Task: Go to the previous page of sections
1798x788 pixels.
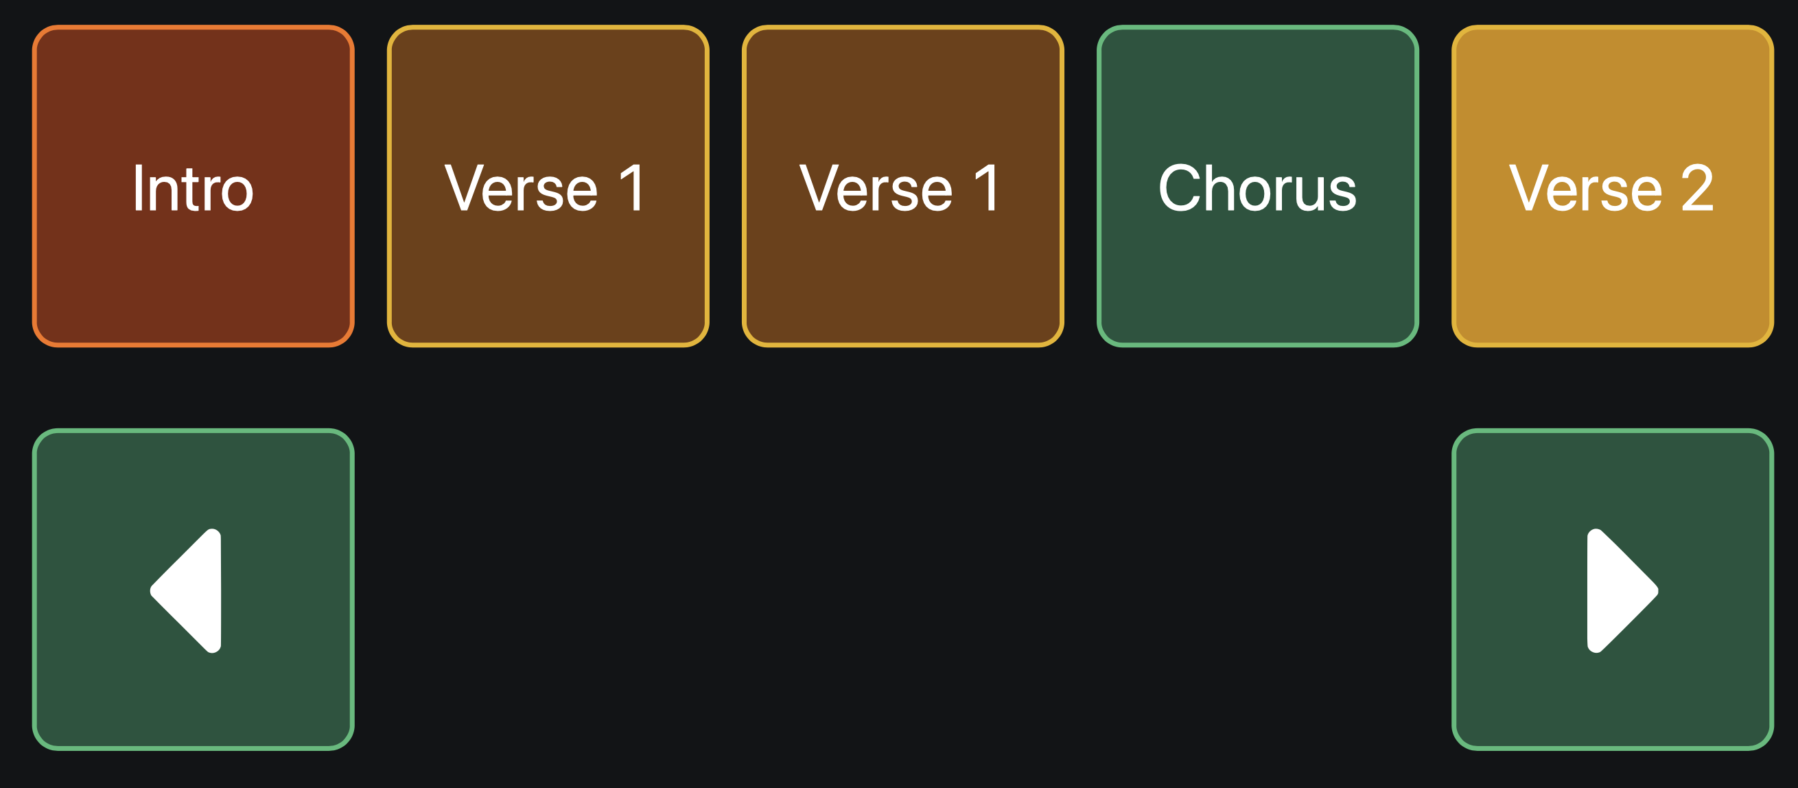Action: coord(194,590)
